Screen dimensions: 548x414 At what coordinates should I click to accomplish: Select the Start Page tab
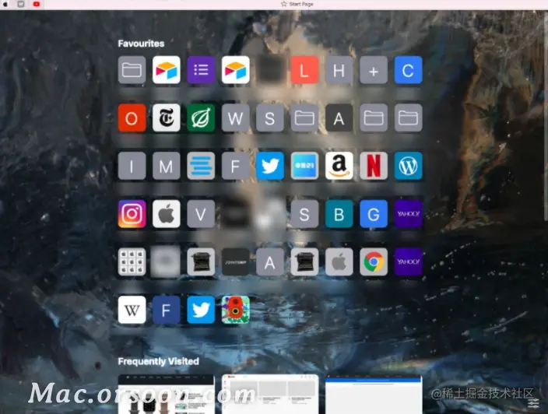[297, 4]
